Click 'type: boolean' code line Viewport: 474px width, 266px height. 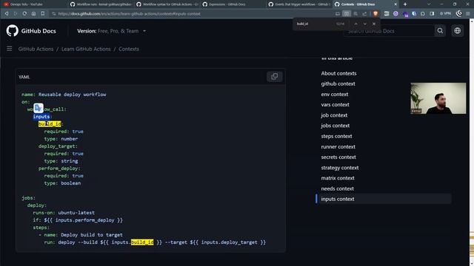pyautogui.click(x=62, y=183)
